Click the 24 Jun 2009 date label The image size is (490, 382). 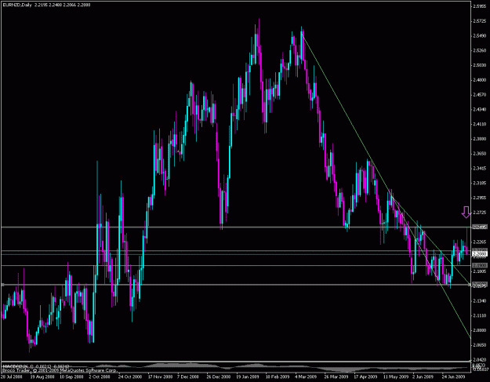(454, 377)
